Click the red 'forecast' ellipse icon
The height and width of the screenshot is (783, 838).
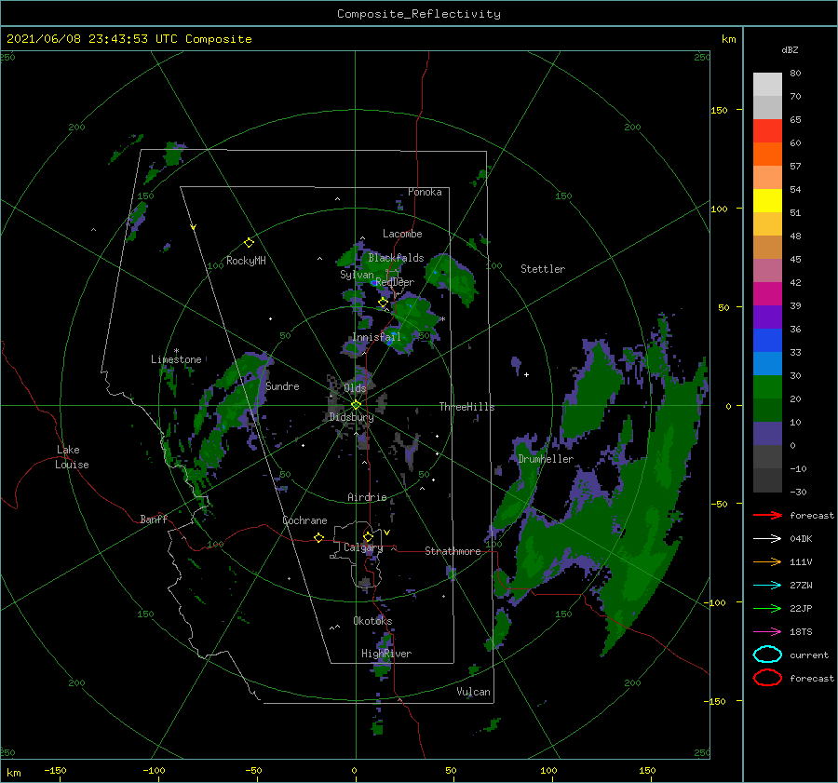tap(767, 678)
